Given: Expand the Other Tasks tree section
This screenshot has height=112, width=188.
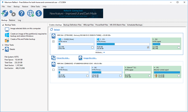Looking at the screenshot, I should point(3,45).
